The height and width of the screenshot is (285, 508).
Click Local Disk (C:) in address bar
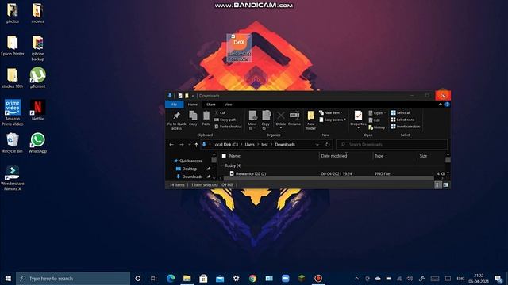tap(225, 144)
